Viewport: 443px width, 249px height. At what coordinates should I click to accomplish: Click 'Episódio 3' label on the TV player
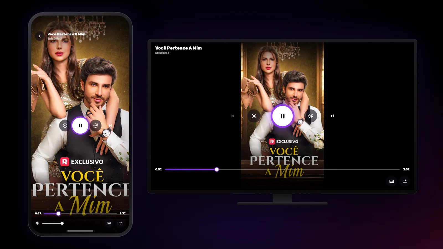click(162, 53)
